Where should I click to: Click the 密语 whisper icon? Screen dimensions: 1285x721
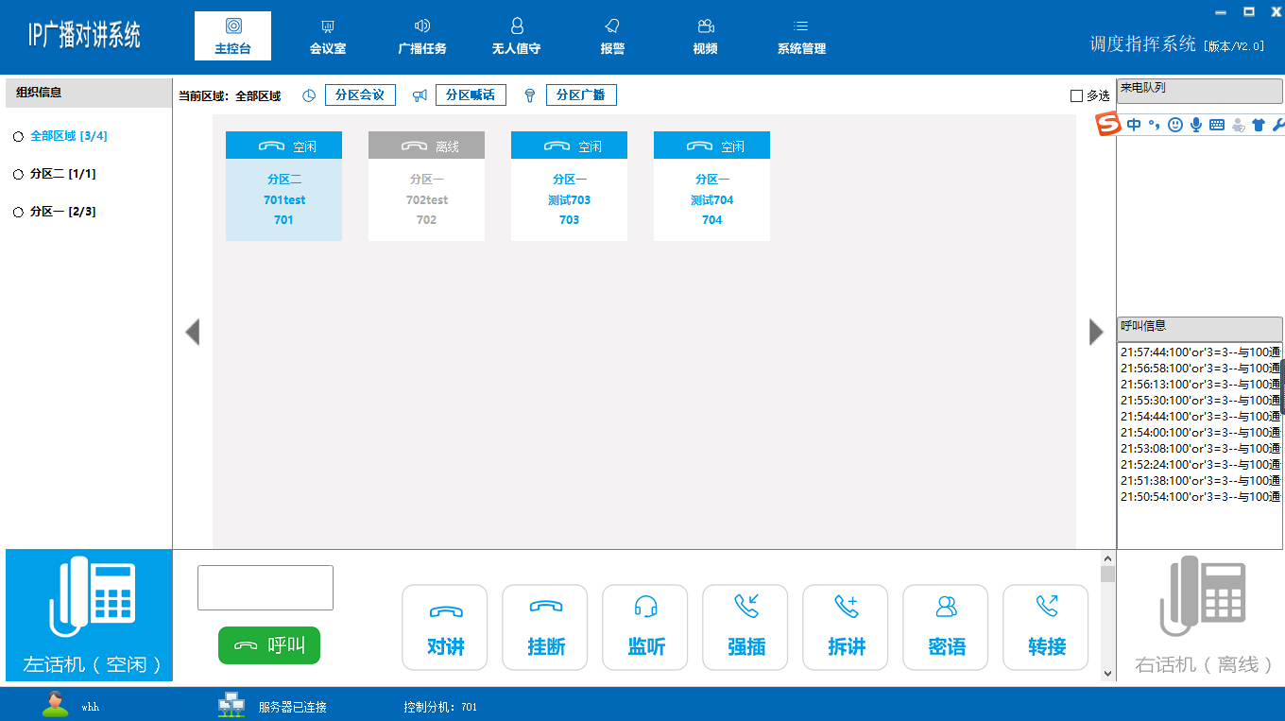(x=946, y=607)
